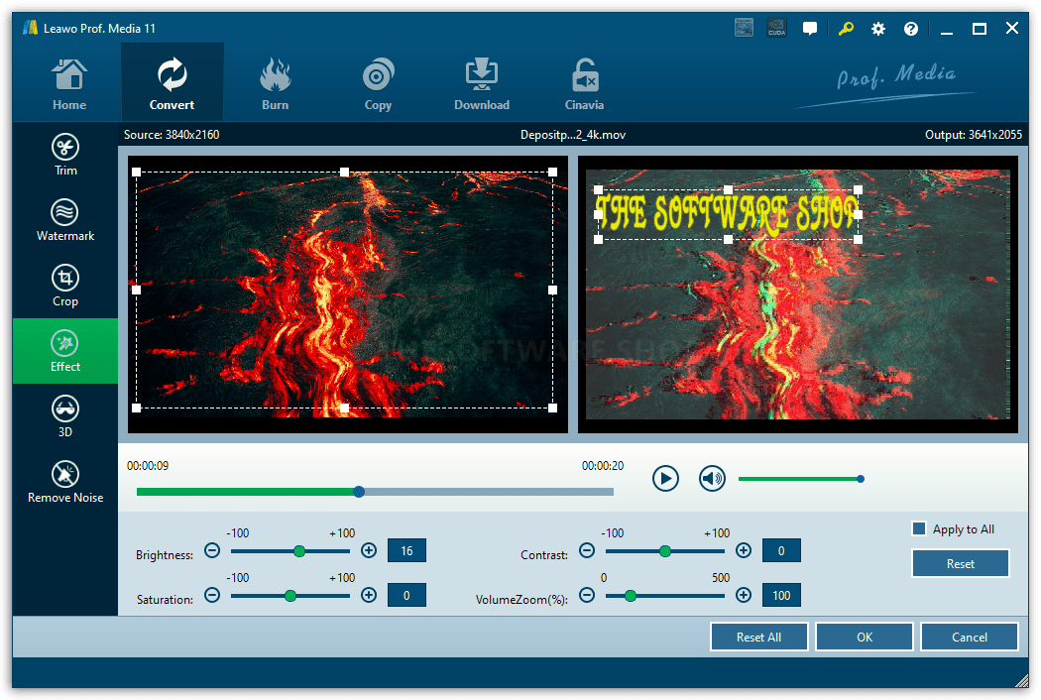Decrease saturation with minus button
The width and height of the screenshot is (1041, 700).
tap(212, 595)
